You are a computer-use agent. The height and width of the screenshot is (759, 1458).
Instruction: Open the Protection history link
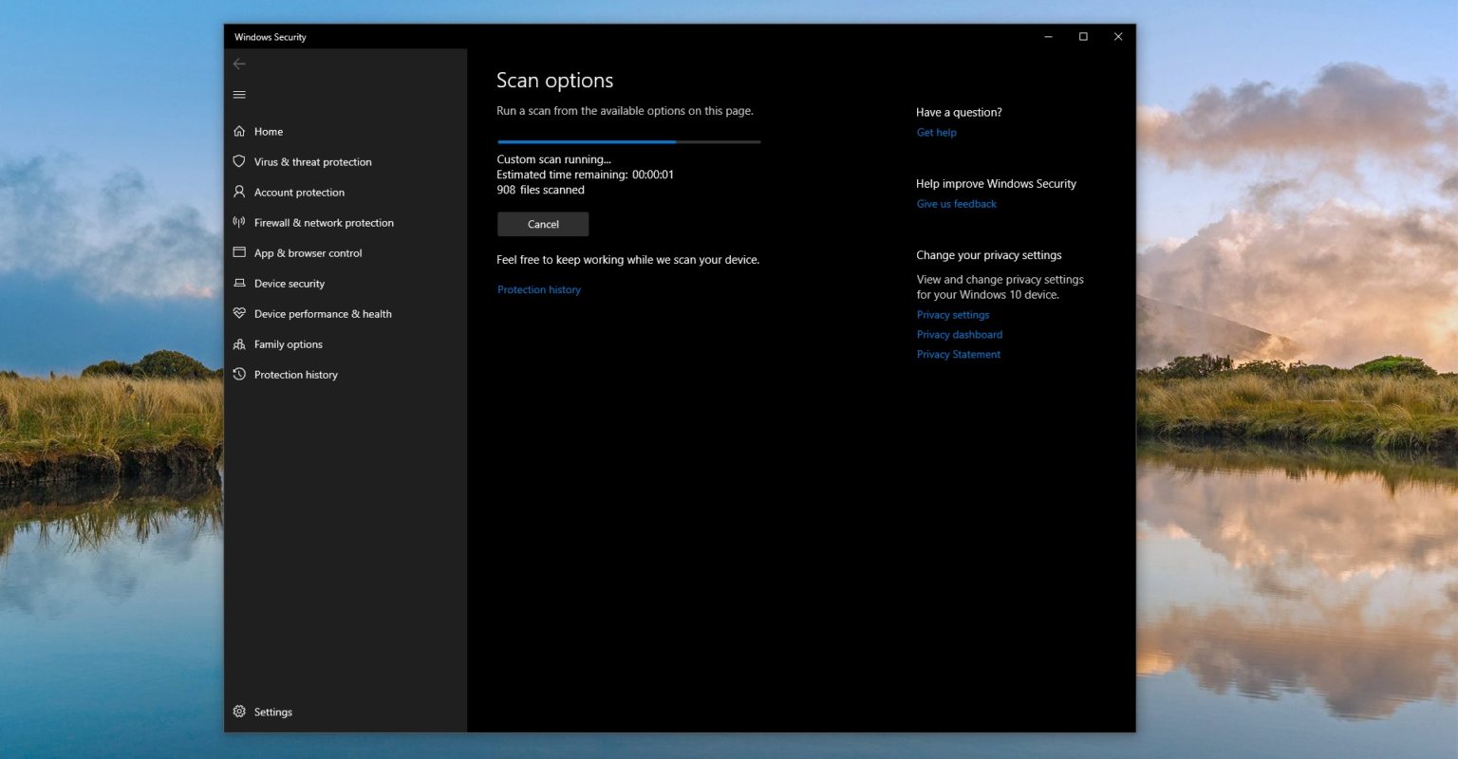(x=539, y=289)
